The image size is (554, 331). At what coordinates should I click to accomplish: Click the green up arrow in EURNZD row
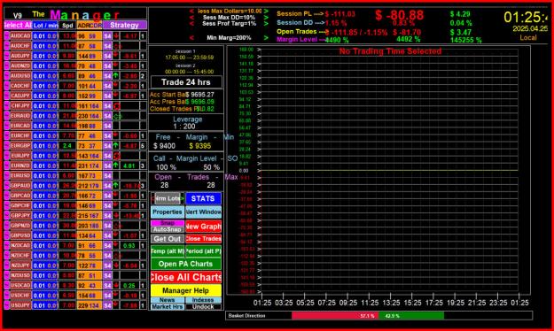(116, 165)
